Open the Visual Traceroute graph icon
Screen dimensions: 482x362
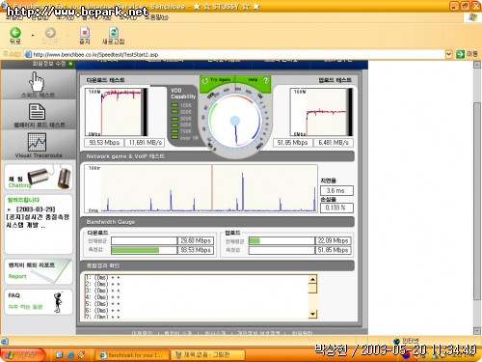click(37, 142)
